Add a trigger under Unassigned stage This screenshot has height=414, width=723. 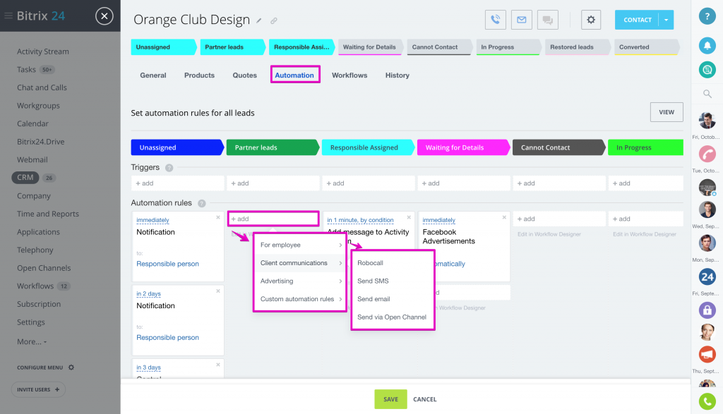pos(177,183)
